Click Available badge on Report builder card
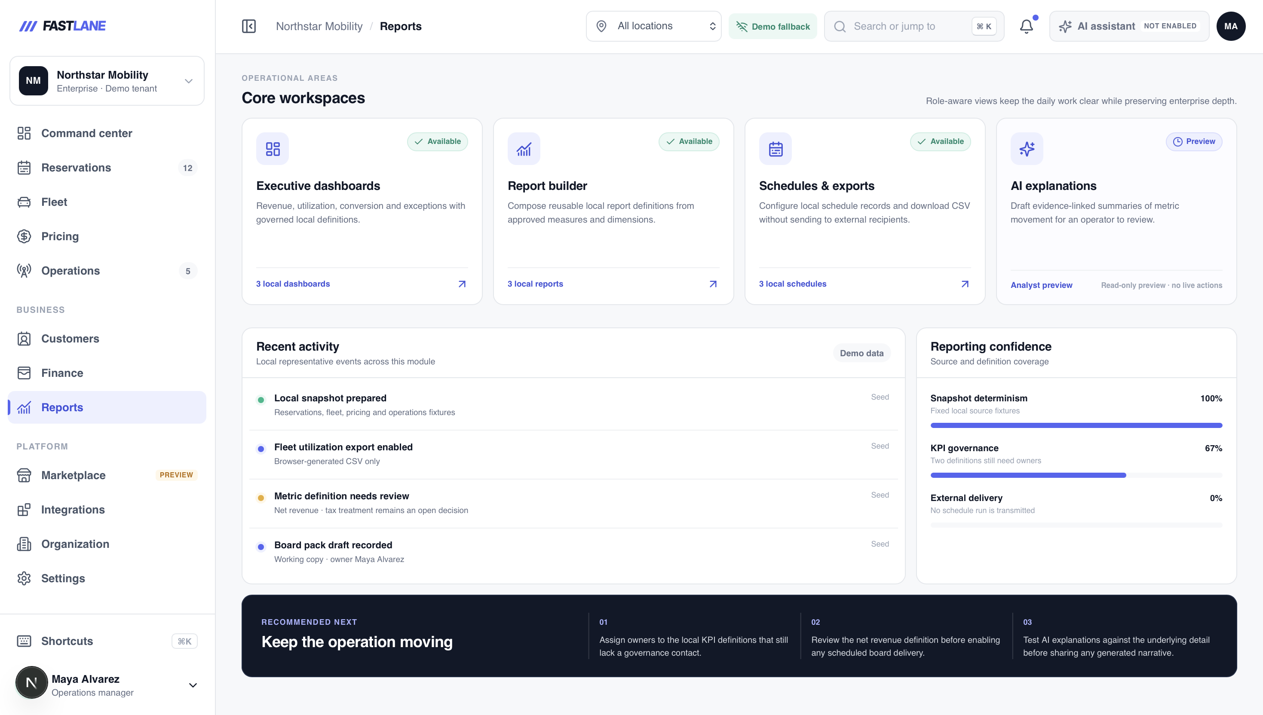 click(x=689, y=141)
